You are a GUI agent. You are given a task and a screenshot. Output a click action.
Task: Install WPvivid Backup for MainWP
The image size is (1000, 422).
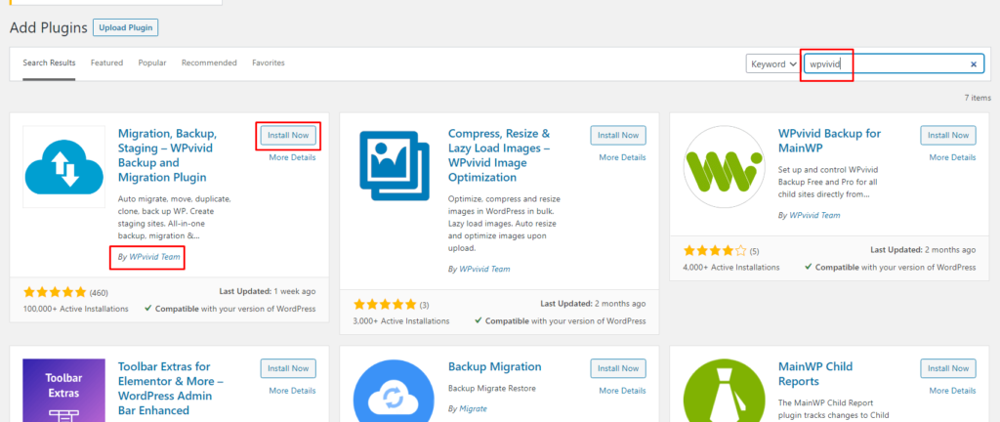(x=948, y=135)
